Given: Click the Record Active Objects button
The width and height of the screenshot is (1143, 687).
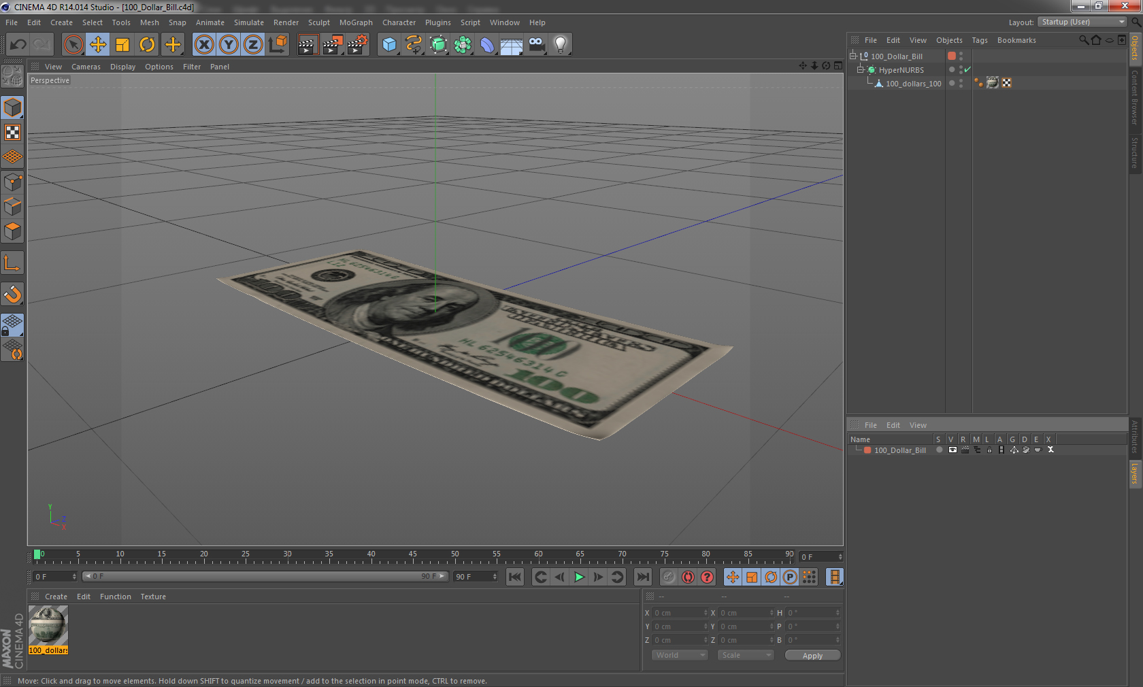Looking at the screenshot, I should point(669,577).
